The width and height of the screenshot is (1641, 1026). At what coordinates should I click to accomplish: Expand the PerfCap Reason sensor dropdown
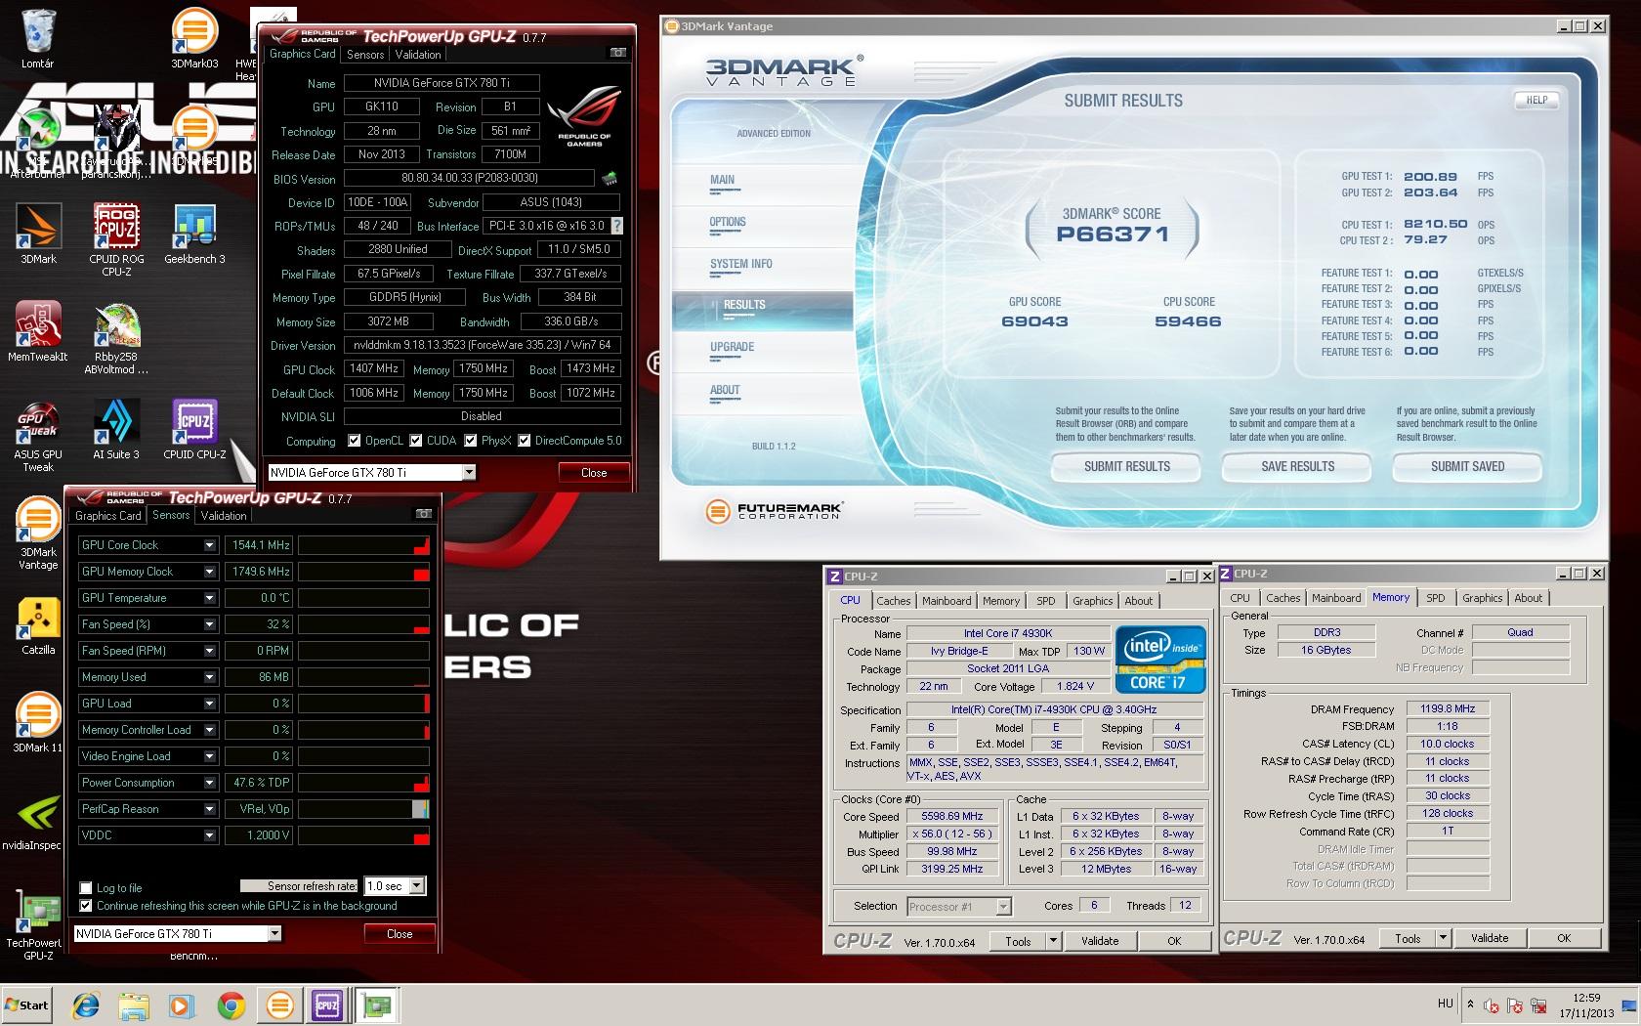click(209, 809)
